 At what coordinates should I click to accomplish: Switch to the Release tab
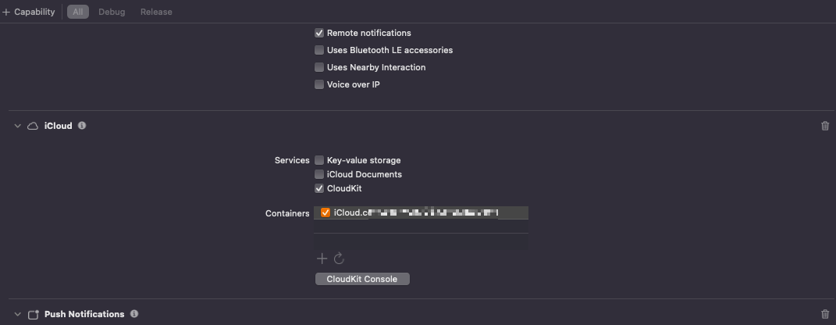click(156, 12)
